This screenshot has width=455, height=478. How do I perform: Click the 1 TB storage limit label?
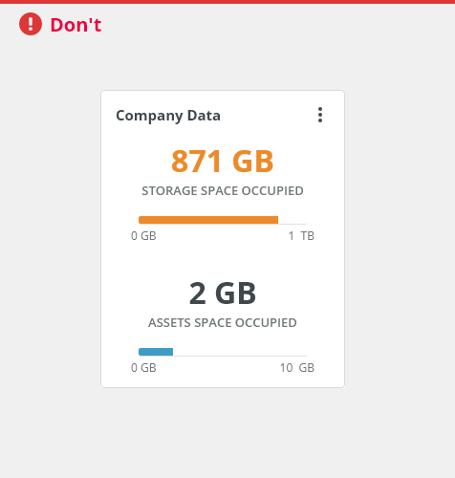[301, 236]
